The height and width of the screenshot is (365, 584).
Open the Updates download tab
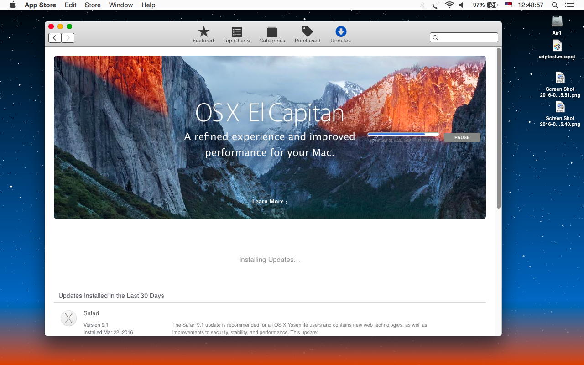pyautogui.click(x=340, y=35)
